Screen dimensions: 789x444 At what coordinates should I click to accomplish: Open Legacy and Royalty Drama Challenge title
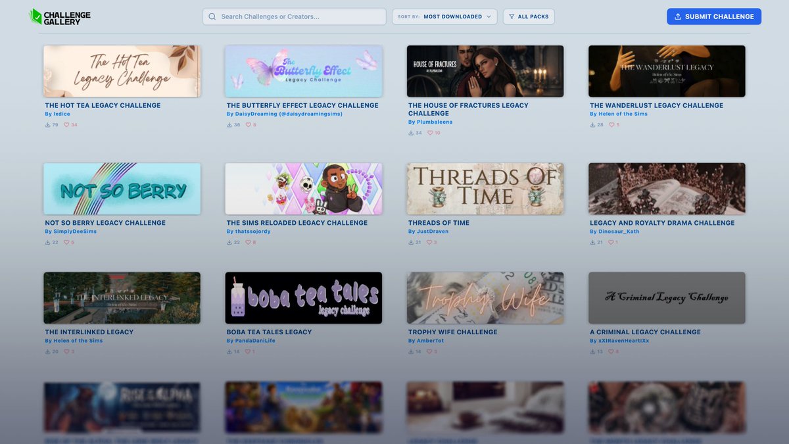[662, 223]
